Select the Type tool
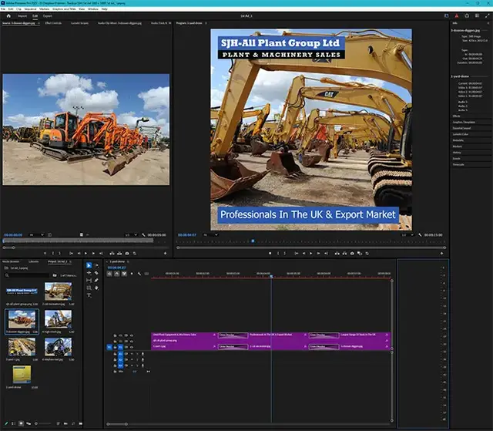 click(89, 295)
